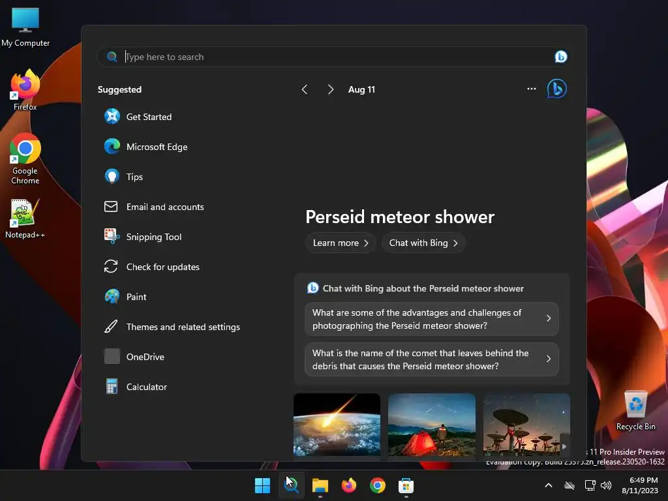
Task: Open the Get Started app icon
Action: [x=112, y=116]
